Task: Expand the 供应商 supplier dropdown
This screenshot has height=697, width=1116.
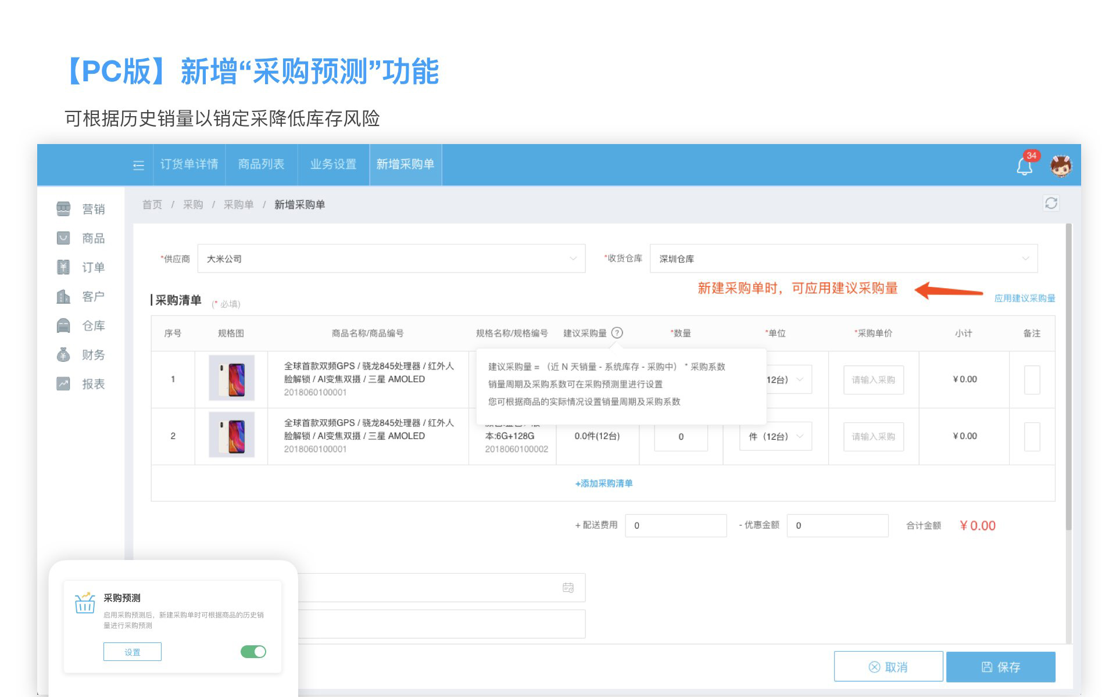Action: [x=391, y=258]
